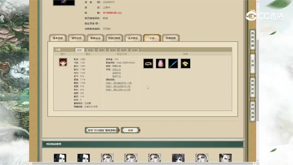Screen dimensions: 293x165
Task: Click the 养育金 value 350
Action: pos(116,59)
